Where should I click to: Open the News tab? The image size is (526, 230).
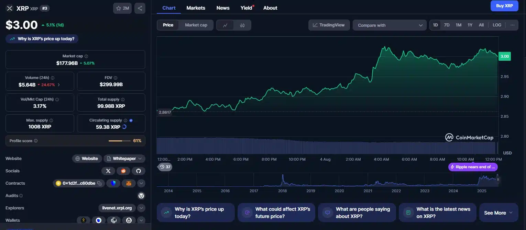(223, 8)
